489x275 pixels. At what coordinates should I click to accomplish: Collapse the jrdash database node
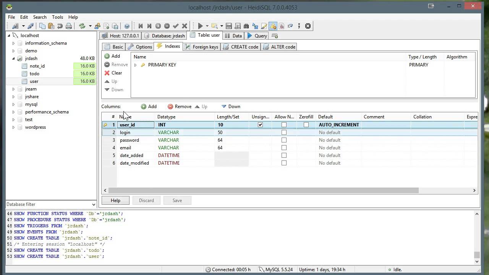13,58
